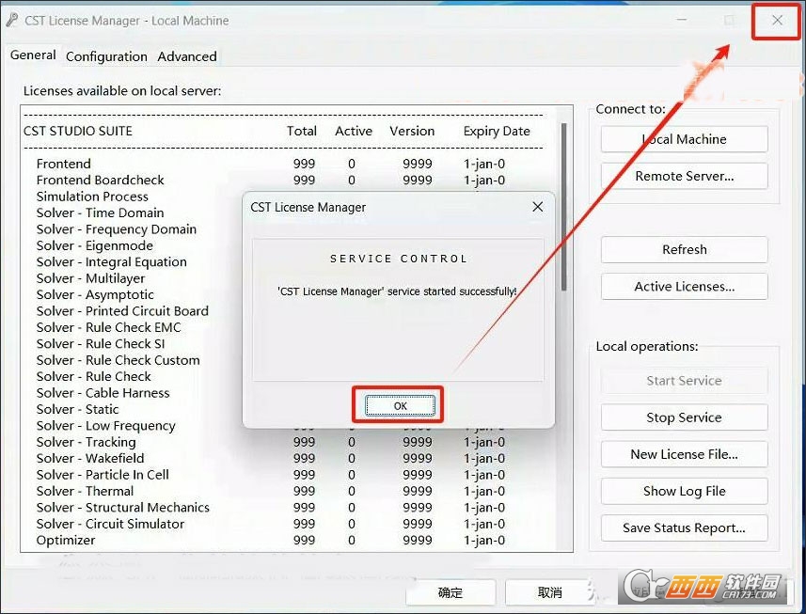This screenshot has width=806, height=614.
Task: Click the license list vertical scrollbar
Action: pos(564,206)
